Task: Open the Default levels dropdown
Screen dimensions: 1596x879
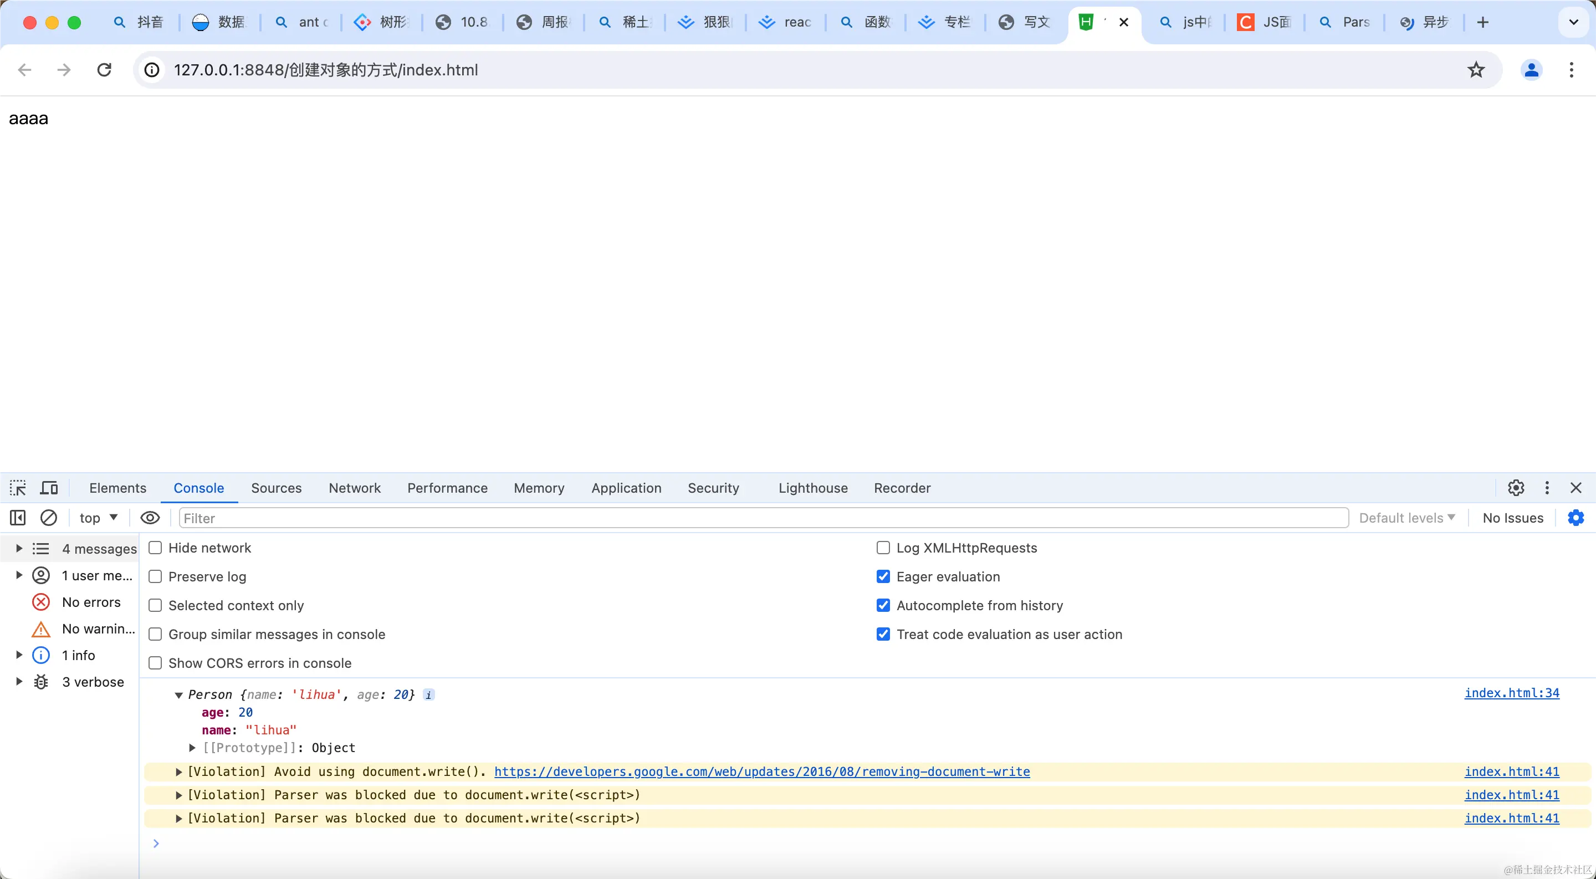Action: click(1406, 518)
